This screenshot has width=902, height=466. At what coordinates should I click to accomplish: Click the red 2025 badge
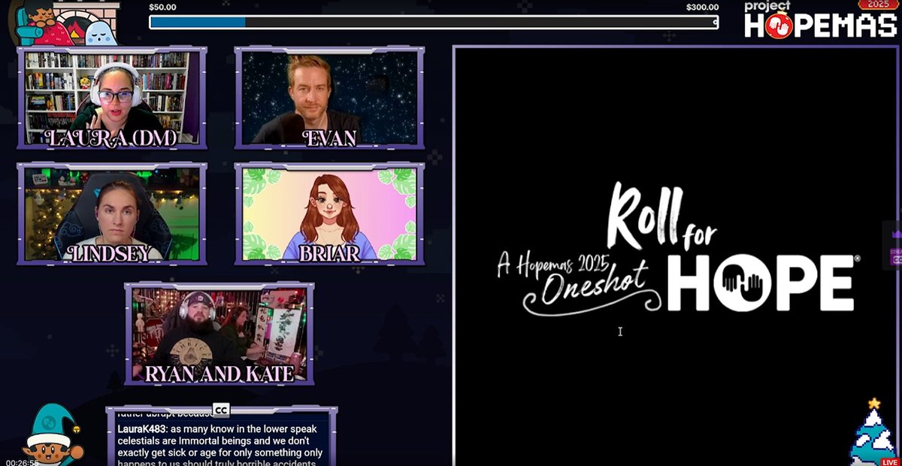[877, 5]
